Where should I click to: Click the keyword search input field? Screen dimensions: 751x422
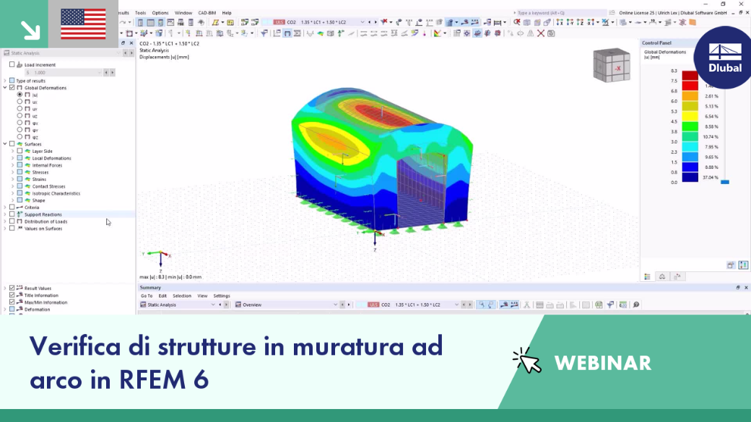click(x=560, y=13)
